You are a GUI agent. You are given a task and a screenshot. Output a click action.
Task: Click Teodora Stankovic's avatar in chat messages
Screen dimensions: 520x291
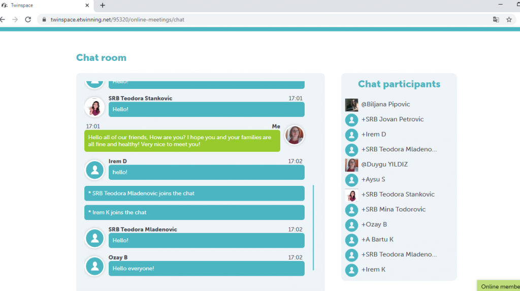pyautogui.click(x=94, y=107)
